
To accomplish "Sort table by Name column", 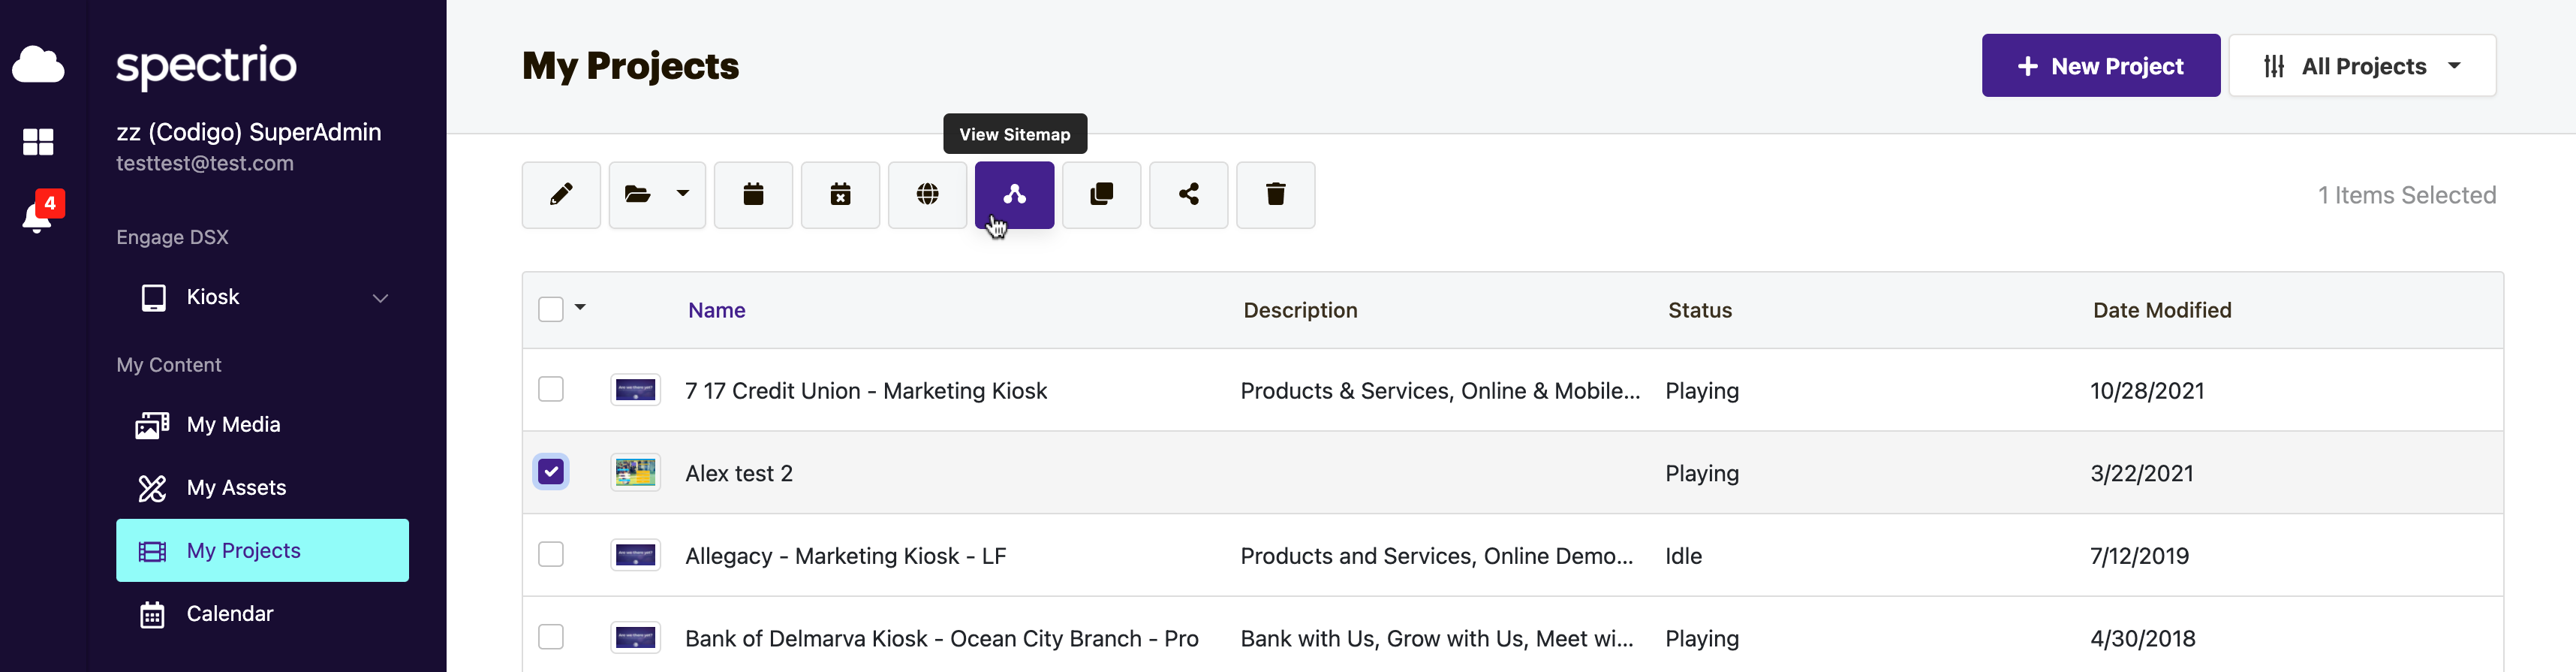I will coord(716,311).
